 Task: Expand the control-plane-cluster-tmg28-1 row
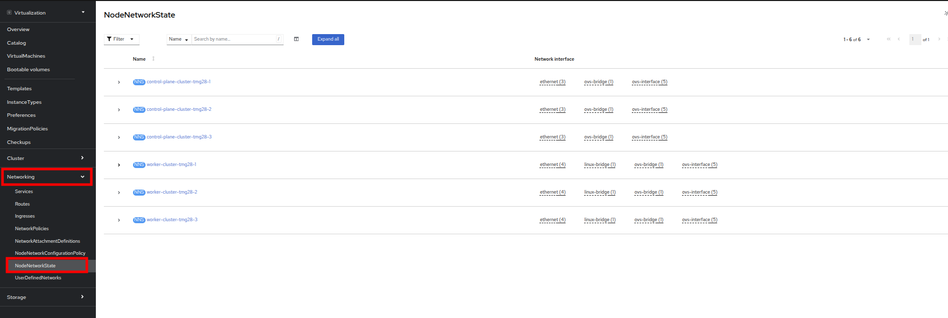pyautogui.click(x=119, y=82)
